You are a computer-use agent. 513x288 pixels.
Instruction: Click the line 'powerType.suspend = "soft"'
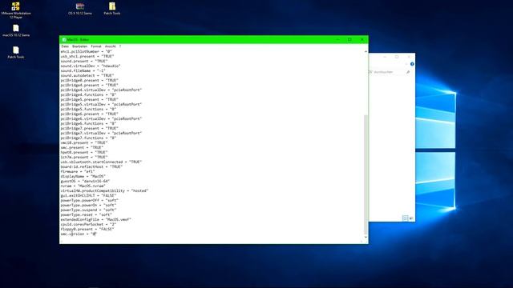pyautogui.click(x=88, y=210)
